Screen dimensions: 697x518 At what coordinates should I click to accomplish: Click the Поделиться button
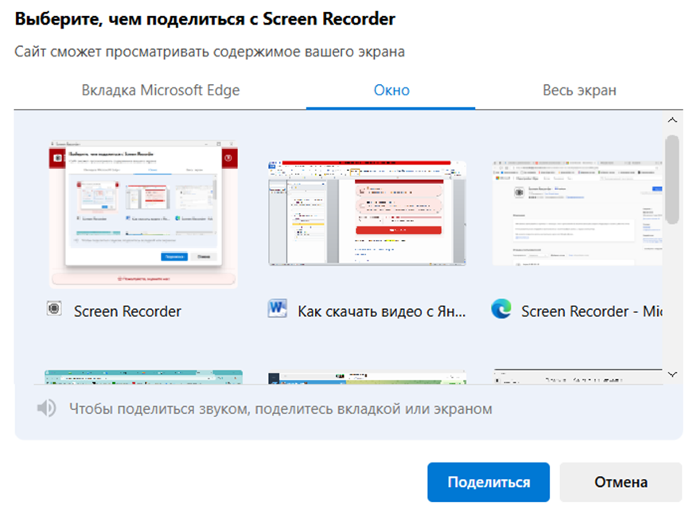(x=489, y=482)
